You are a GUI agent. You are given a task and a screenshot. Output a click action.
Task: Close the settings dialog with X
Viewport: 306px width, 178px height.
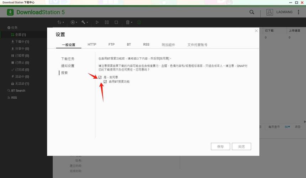click(x=256, y=31)
